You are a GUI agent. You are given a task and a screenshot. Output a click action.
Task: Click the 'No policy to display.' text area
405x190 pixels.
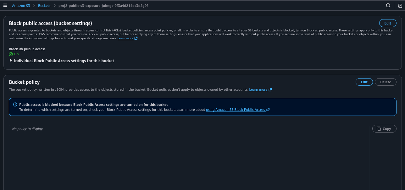click(189, 157)
